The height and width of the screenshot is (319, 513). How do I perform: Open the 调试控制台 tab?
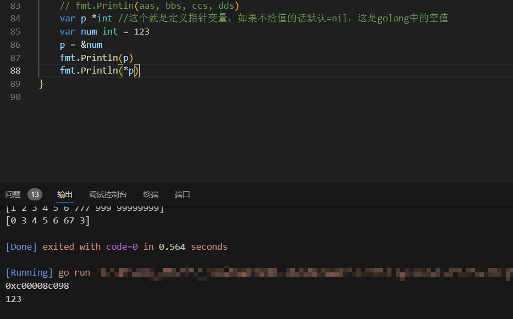tap(108, 194)
